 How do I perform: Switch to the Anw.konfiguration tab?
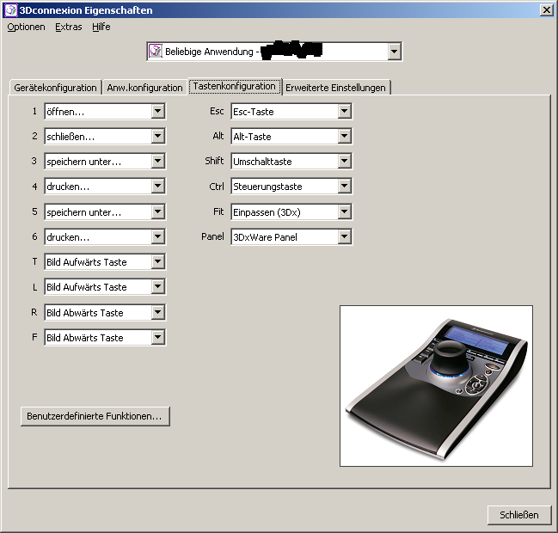click(x=144, y=88)
